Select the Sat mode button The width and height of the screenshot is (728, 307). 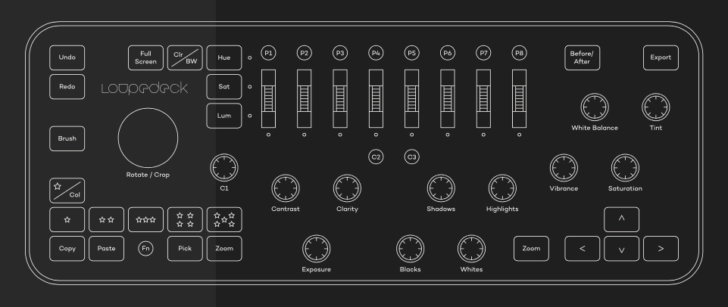[x=224, y=87]
